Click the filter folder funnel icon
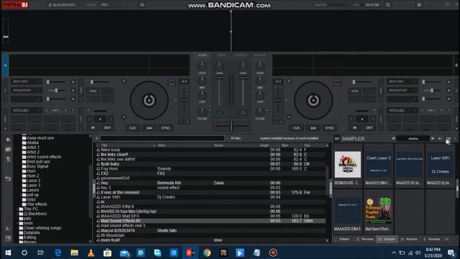This screenshot has width=460, height=259. [x=8, y=160]
